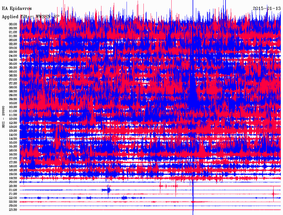Screen dimensions: 283x215
Task: Select the 00:00 time row label
Action: (13, 24)
